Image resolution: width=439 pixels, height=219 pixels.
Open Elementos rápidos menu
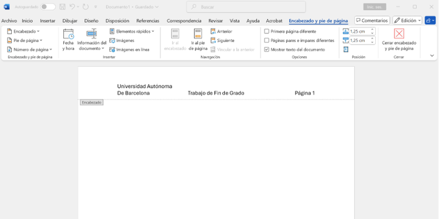coord(132,32)
